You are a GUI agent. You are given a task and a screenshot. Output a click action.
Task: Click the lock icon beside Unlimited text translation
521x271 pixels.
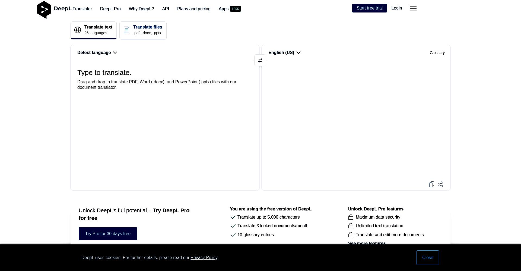[351, 226]
